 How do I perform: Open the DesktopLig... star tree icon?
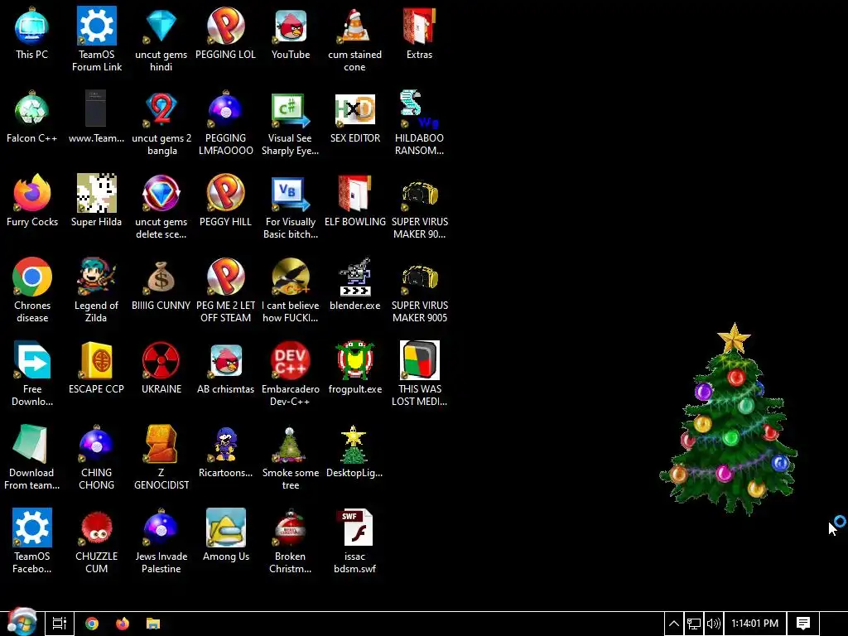[x=354, y=444]
